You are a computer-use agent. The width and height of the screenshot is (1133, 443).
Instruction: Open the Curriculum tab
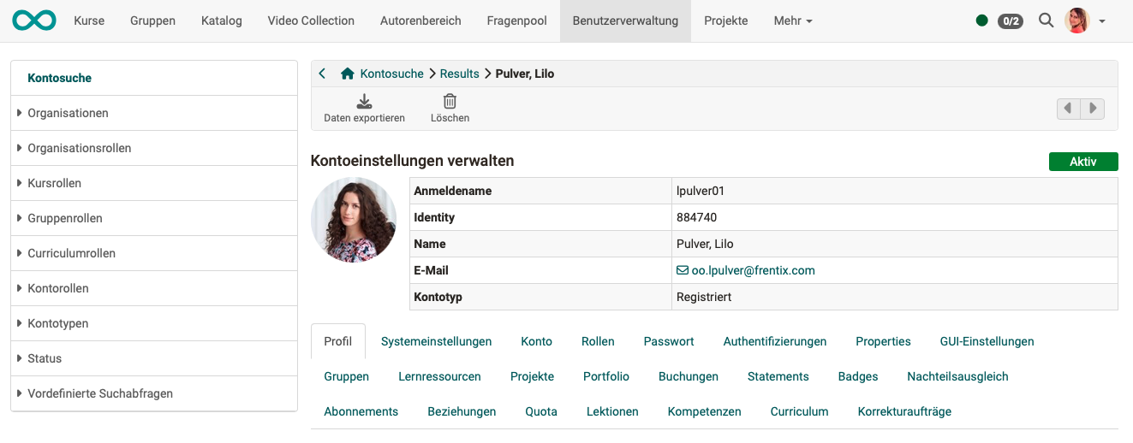pos(800,411)
